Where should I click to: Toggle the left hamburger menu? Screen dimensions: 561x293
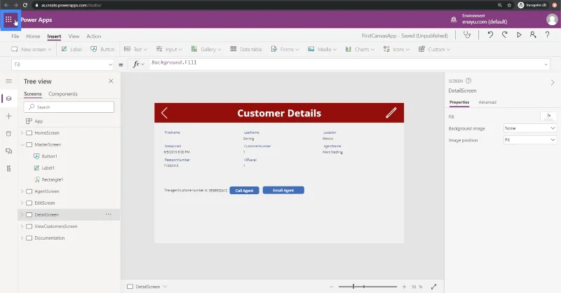[9, 81]
